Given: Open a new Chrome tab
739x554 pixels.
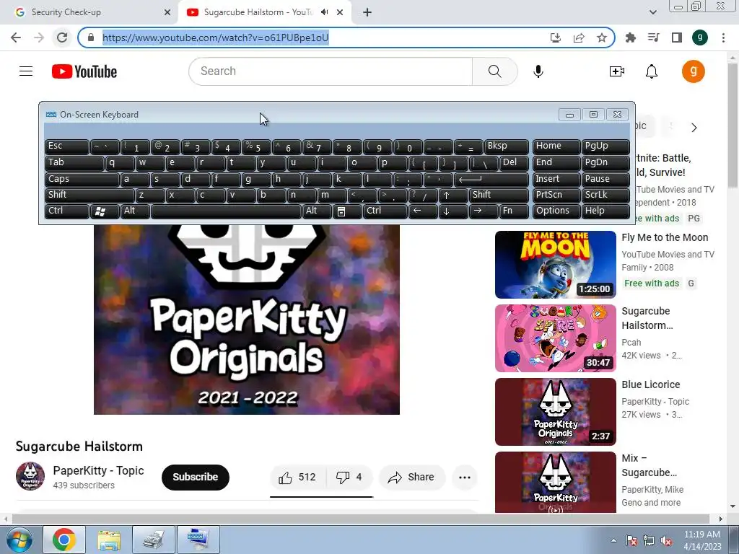Looking at the screenshot, I should [367, 12].
